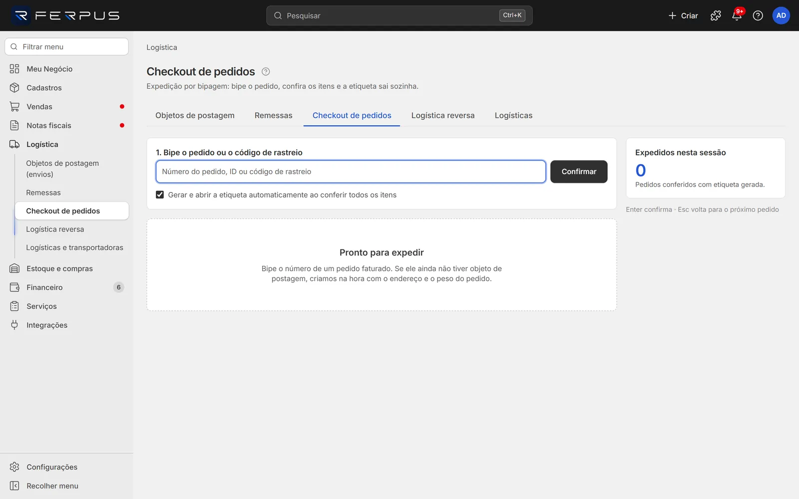Click the Configurações gear icon

[x=14, y=467]
